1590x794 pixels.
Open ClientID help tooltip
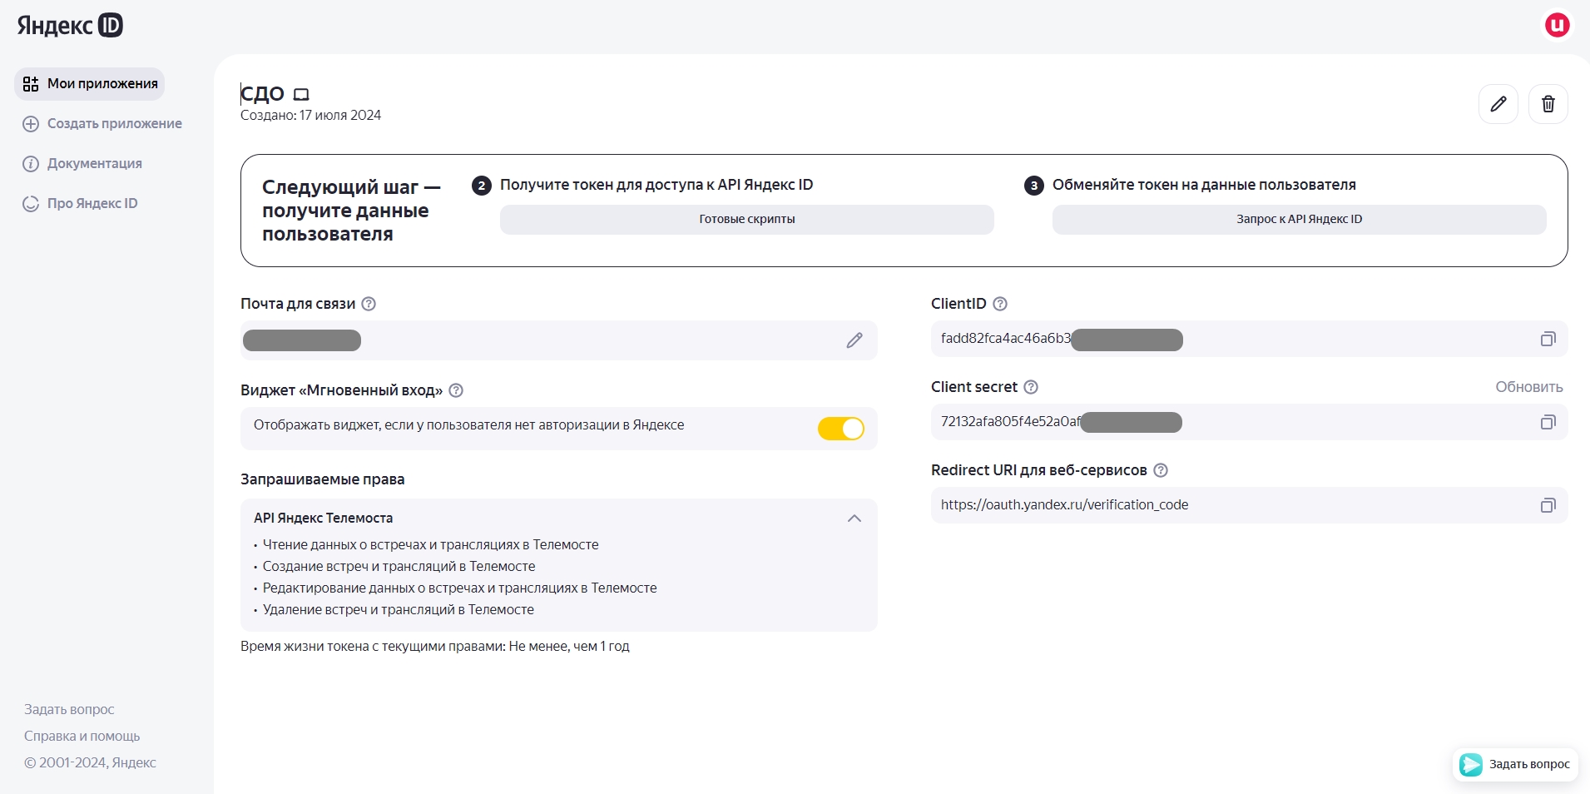1000,304
